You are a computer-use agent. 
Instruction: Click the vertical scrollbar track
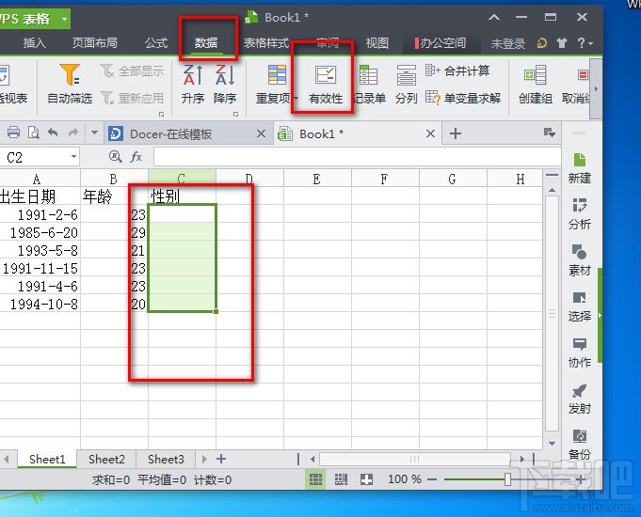click(x=553, y=314)
